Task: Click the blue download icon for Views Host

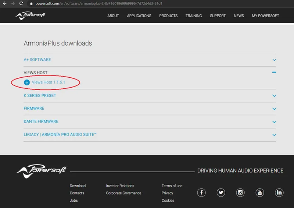Action: 27,82
